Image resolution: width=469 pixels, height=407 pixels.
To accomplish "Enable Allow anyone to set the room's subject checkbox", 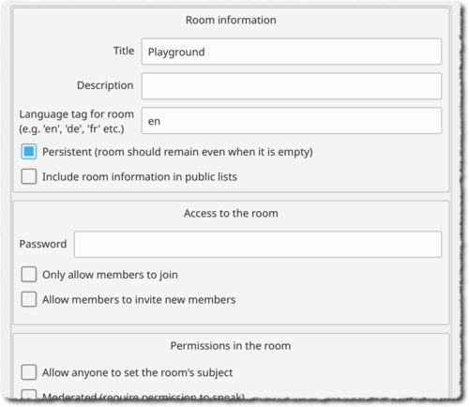I will click(x=29, y=372).
